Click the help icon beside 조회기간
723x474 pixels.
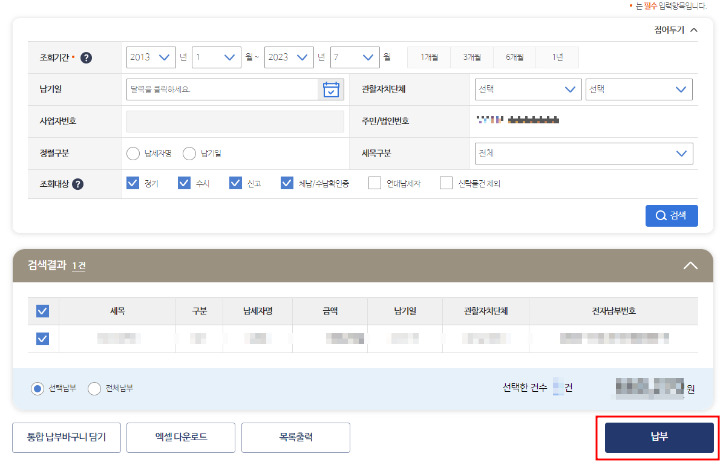86,57
